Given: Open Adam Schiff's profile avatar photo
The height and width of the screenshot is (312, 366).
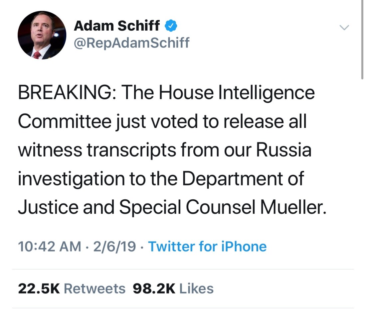Looking at the screenshot, I should point(42,35).
